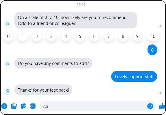Select rating 0 quick reply
This screenshot has height=115, width=166.
(x=8, y=36)
